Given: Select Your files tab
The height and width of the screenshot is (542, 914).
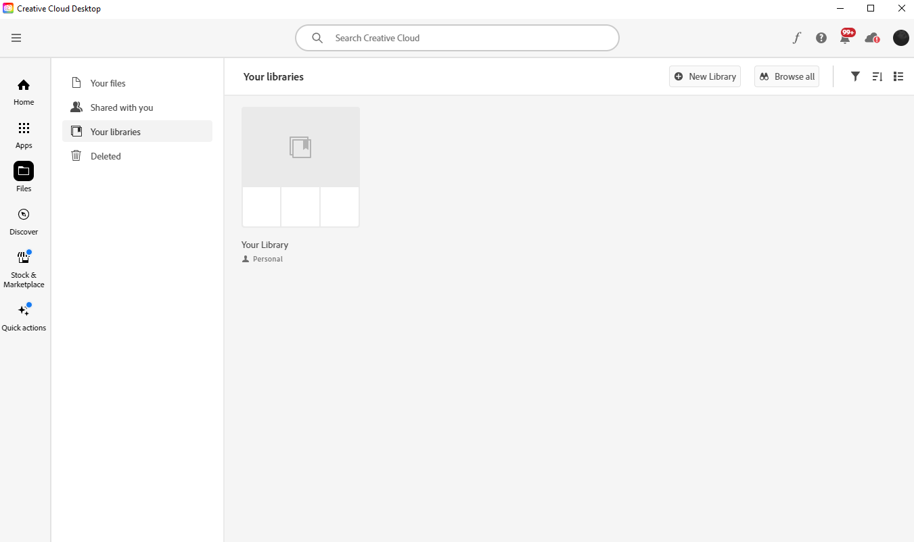Looking at the screenshot, I should point(108,83).
